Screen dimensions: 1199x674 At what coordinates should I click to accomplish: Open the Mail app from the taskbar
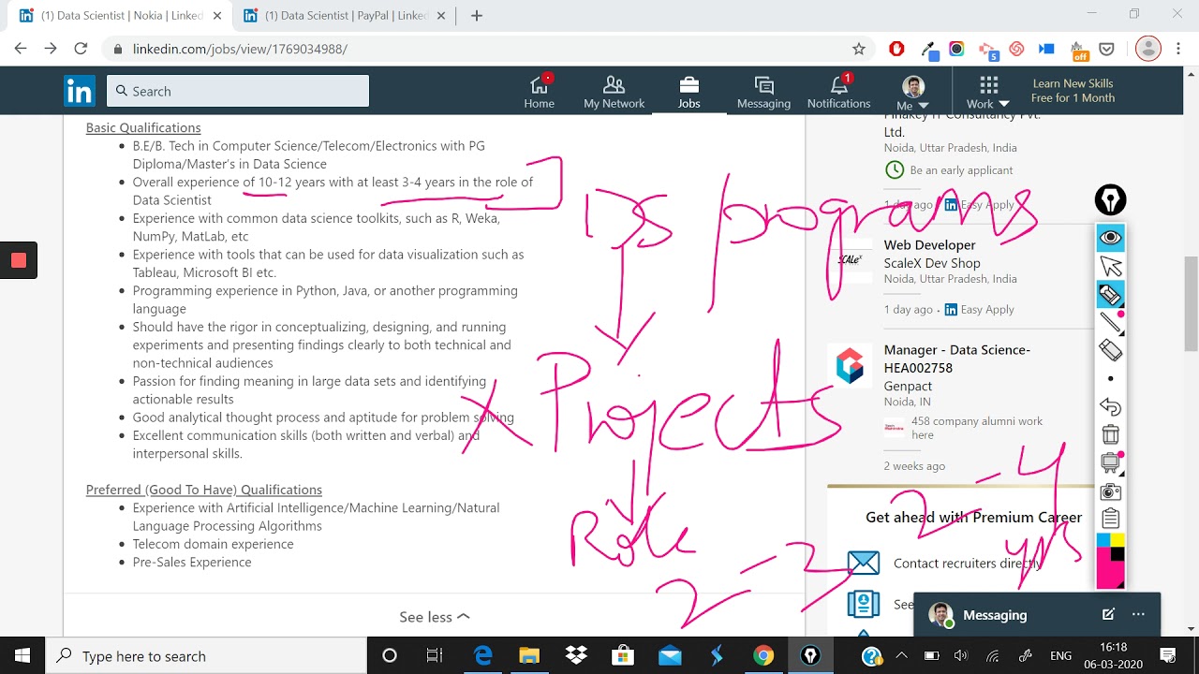pyautogui.click(x=670, y=655)
